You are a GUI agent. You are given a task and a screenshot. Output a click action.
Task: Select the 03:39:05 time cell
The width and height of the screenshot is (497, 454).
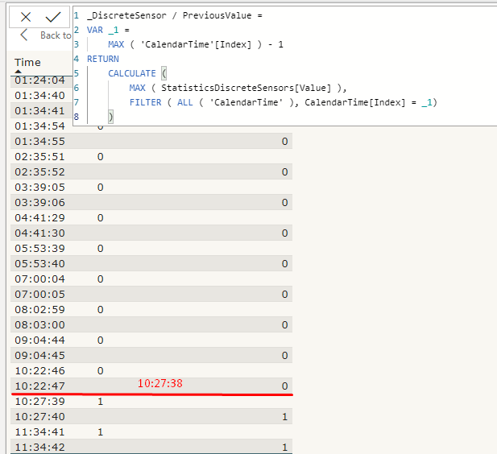click(39, 188)
